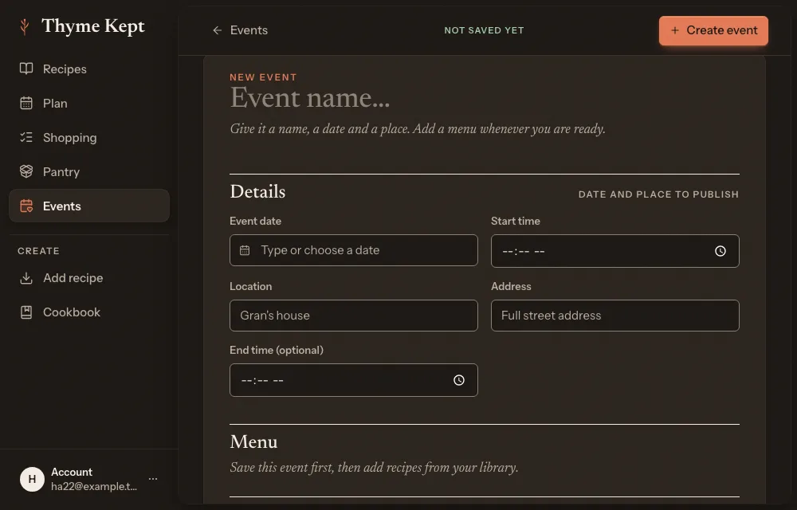
Task: Click the Thyme Kept sprig logo icon
Action: click(x=24, y=26)
